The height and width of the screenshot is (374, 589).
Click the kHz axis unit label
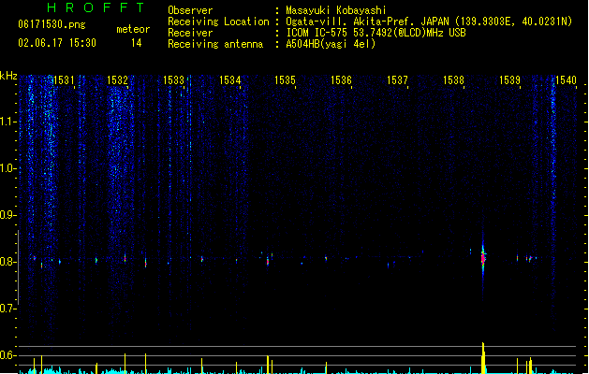(x=8, y=76)
